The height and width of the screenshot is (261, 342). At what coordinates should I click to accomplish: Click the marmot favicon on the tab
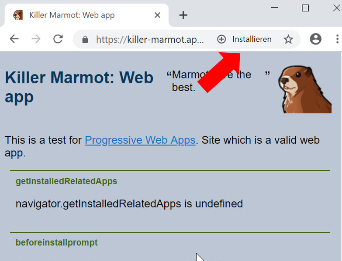point(18,15)
